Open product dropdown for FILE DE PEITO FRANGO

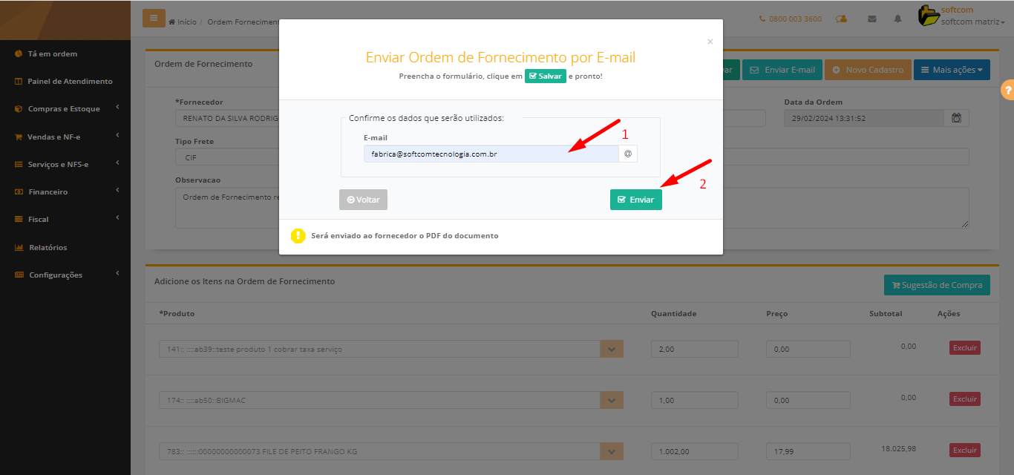tap(612, 451)
